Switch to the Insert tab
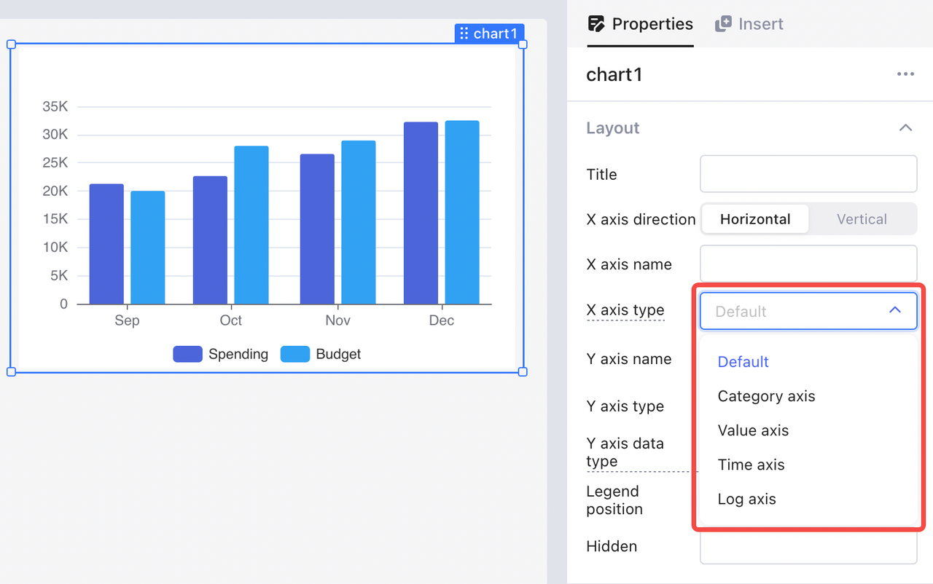The height and width of the screenshot is (584, 933). (x=749, y=24)
